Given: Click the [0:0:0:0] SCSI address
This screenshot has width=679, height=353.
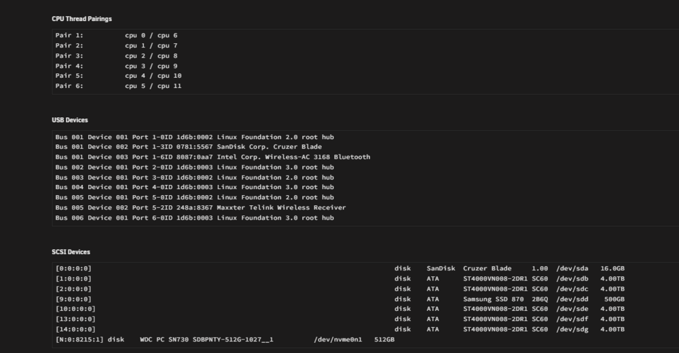Looking at the screenshot, I should [x=73, y=269].
